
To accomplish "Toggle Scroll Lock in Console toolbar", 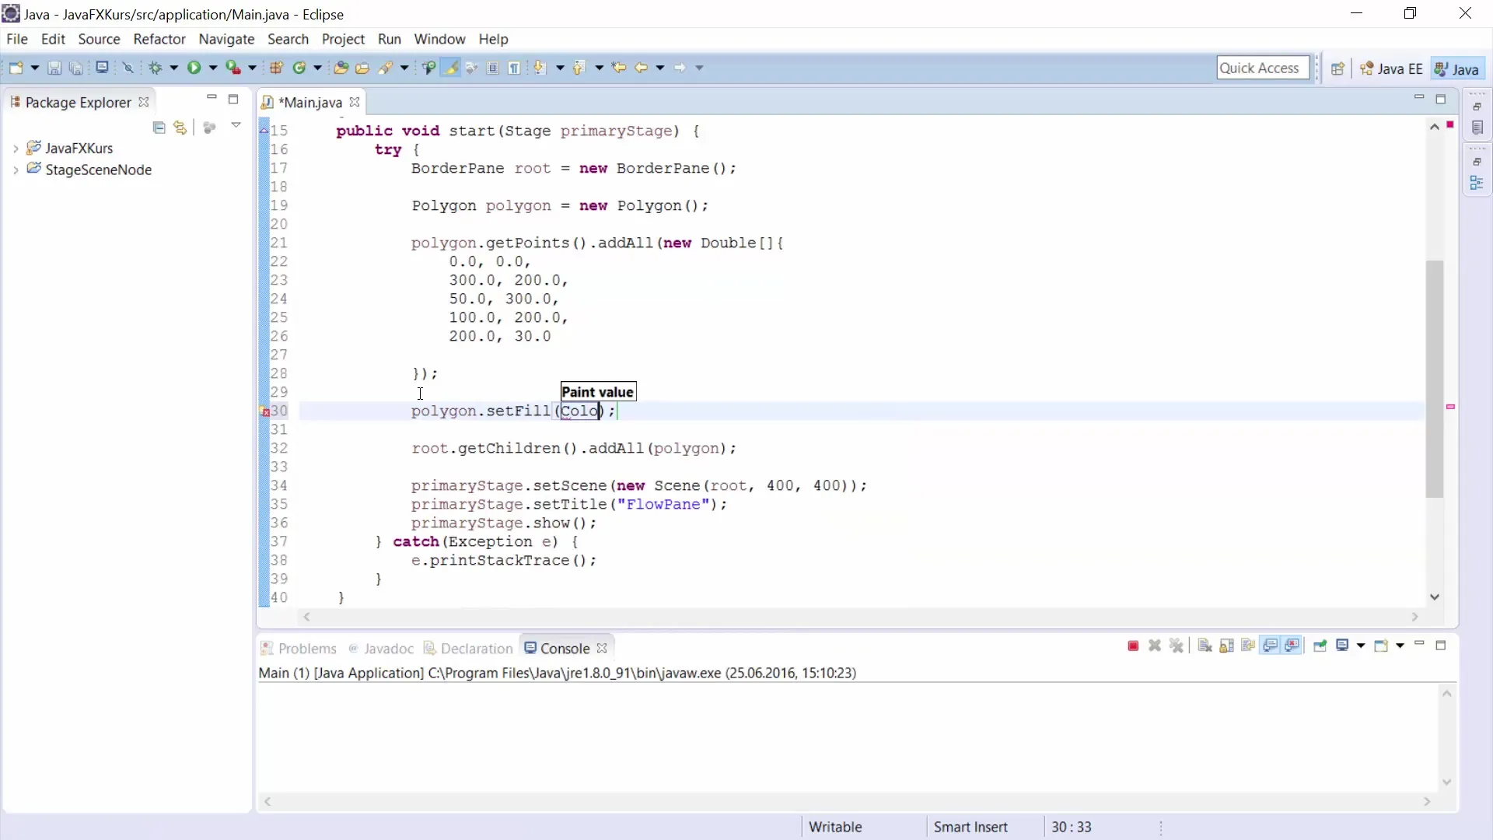I will (1226, 646).
